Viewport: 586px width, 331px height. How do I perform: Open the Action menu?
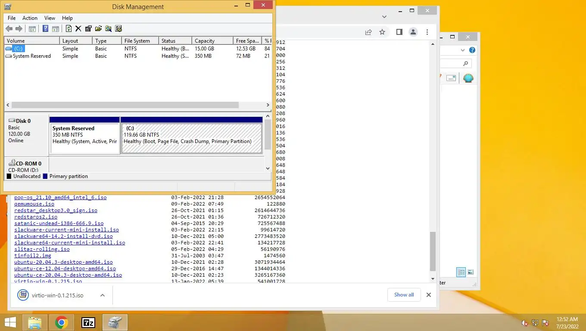pos(30,18)
